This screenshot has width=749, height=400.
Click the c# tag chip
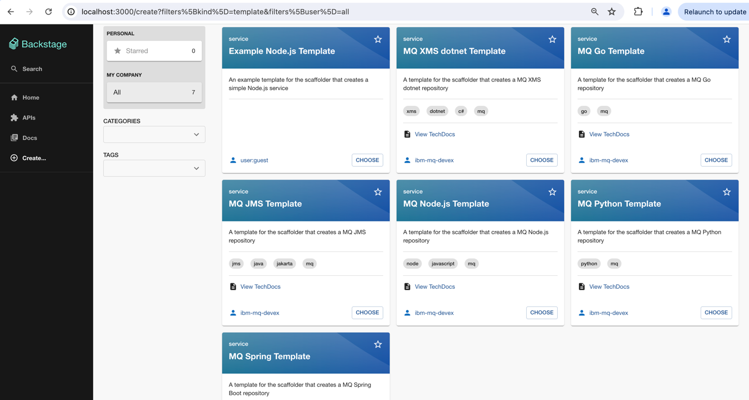[x=461, y=111]
